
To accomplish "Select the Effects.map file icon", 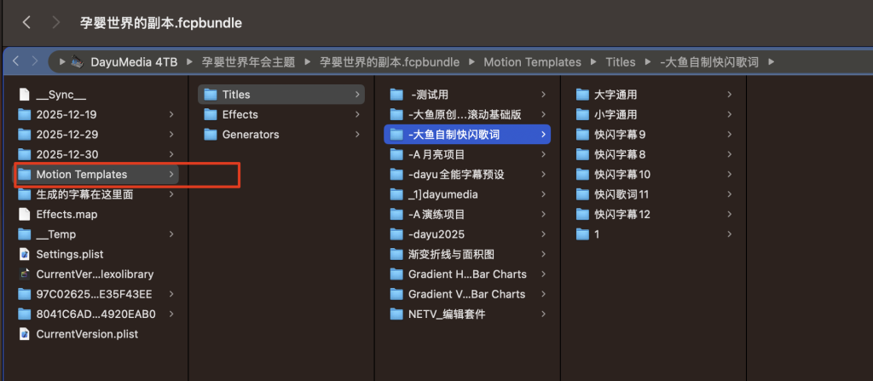I will click(24, 214).
